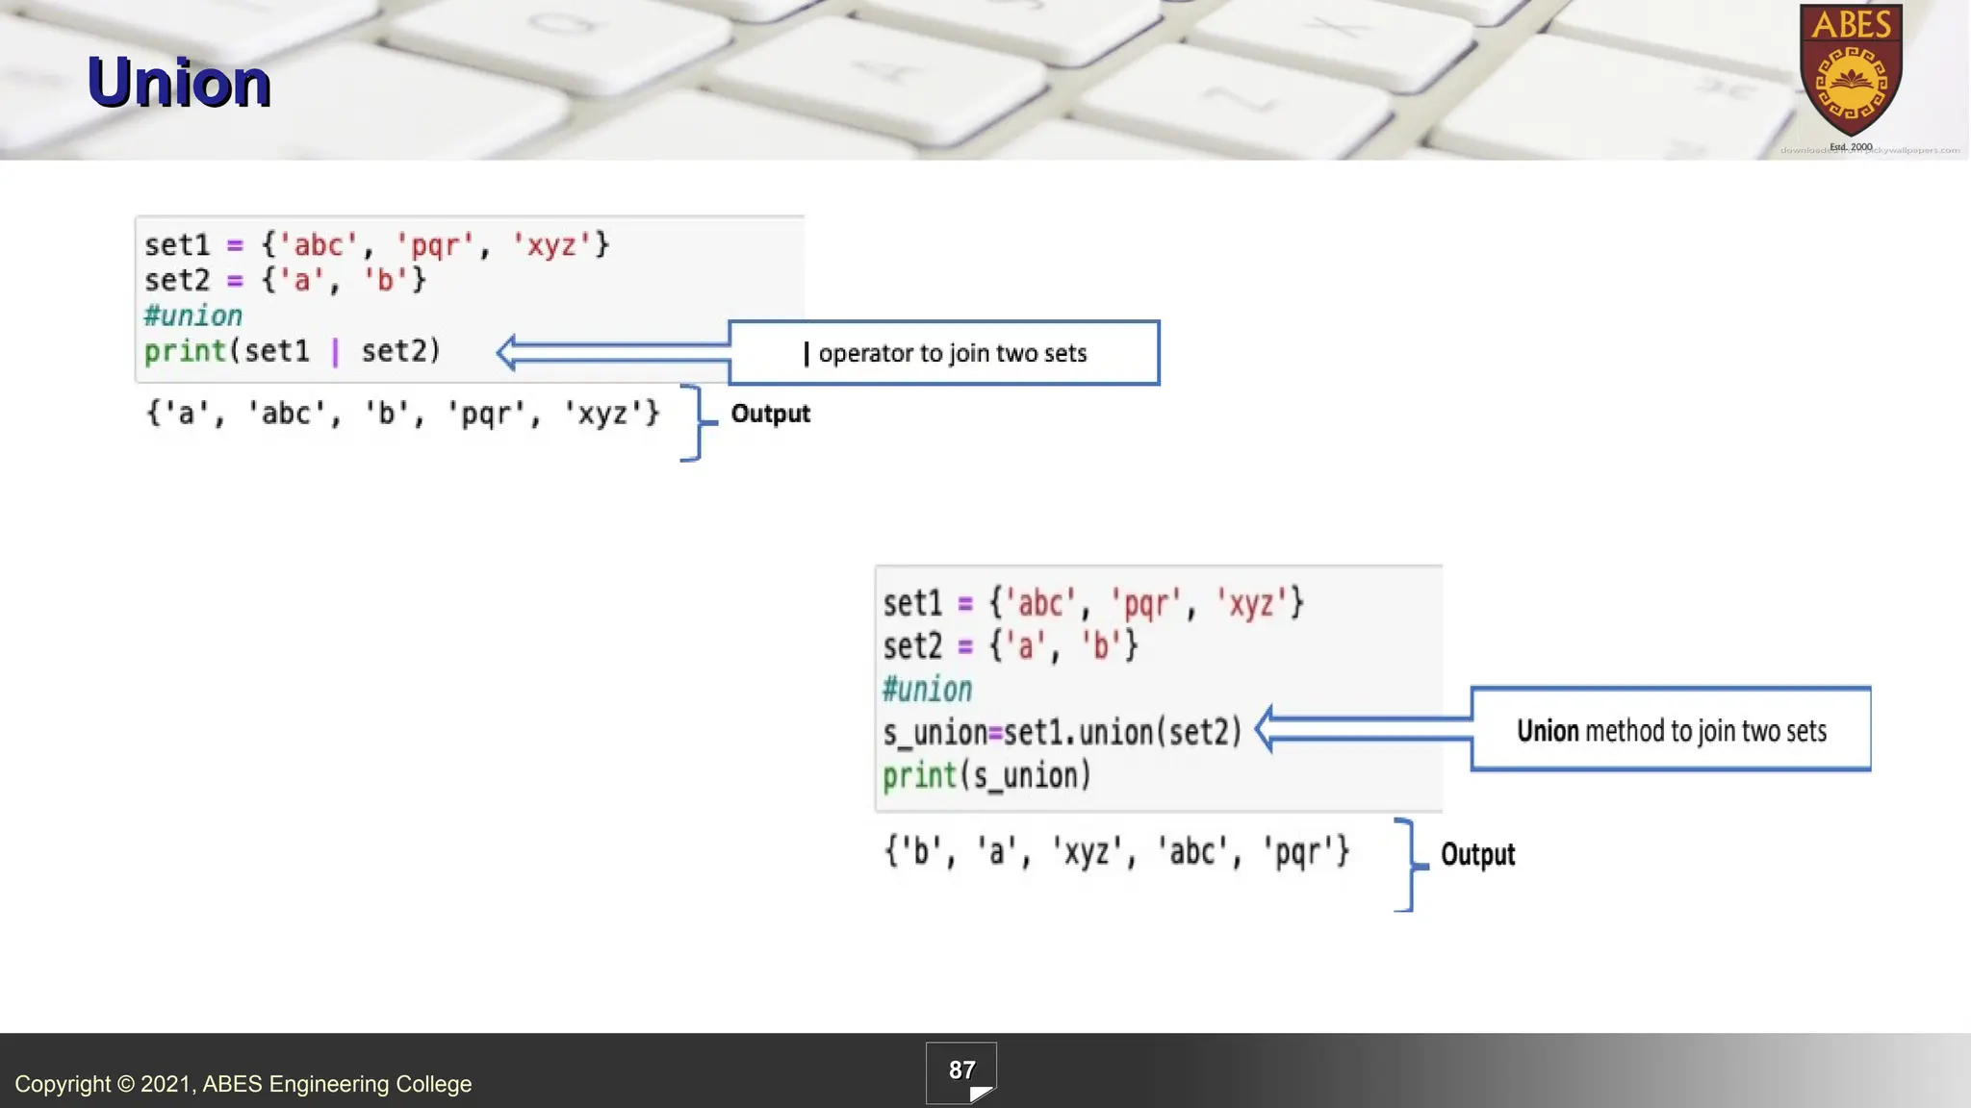Click the {'b', 'a', 'xyz', 'abc', 'pqr'} result
The height and width of the screenshot is (1108, 1971).
pos(1116,851)
